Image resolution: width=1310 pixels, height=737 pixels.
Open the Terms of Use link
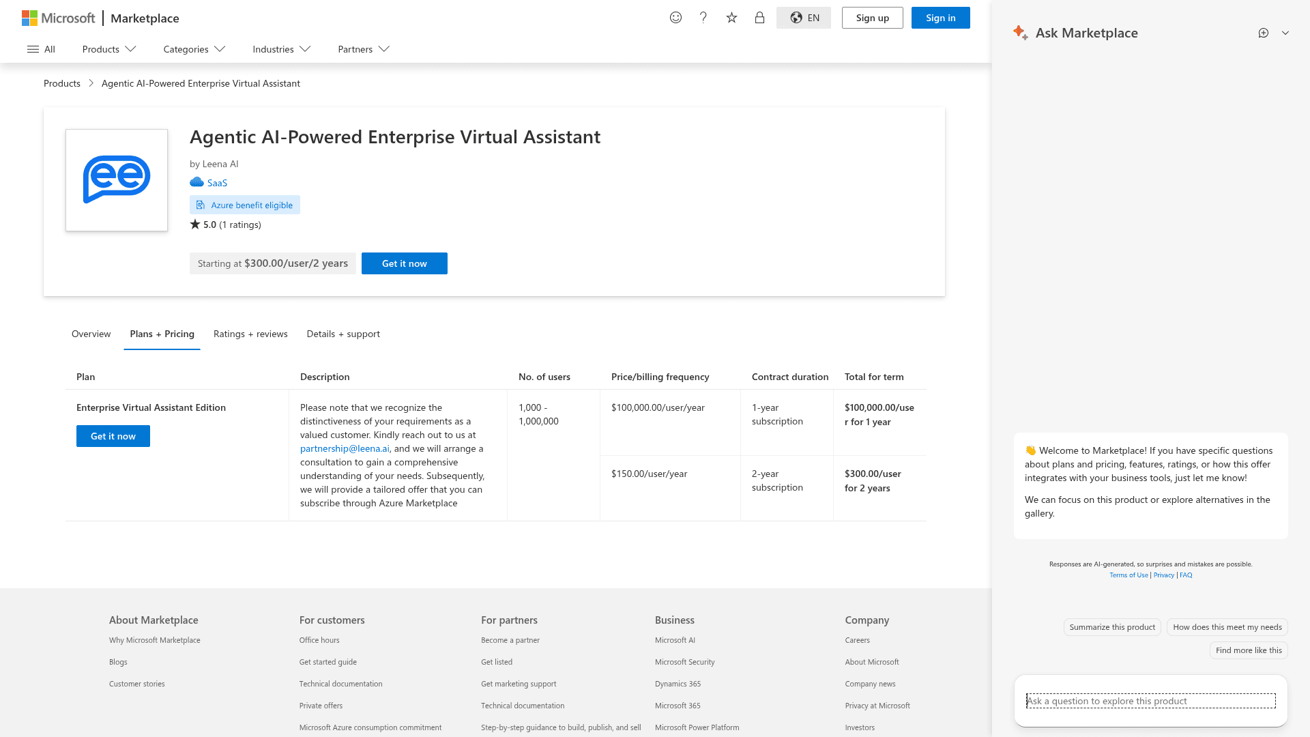point(1129,575)
